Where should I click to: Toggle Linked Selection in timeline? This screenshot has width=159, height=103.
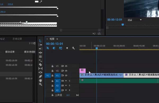[60, 48]
